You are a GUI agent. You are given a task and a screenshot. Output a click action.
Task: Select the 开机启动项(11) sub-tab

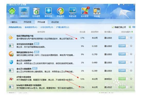coord(15,27)
